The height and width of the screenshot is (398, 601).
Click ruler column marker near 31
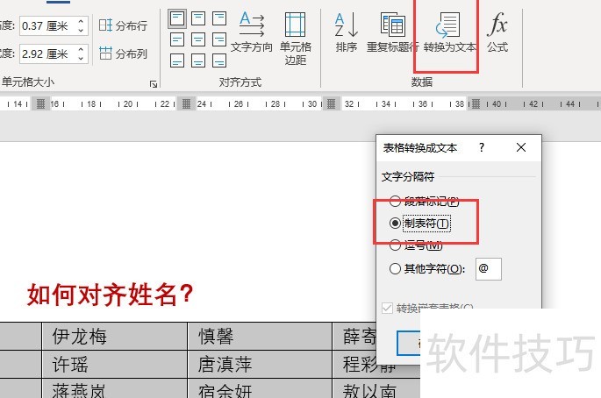tap(331, 103)
